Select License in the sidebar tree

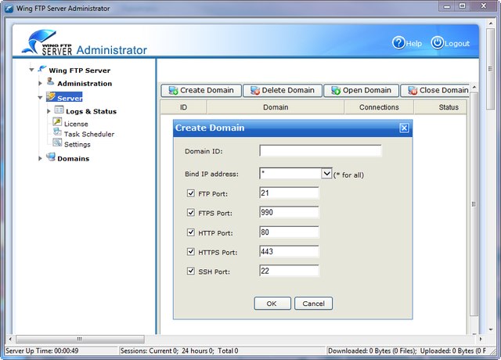[x=76, y=124]
